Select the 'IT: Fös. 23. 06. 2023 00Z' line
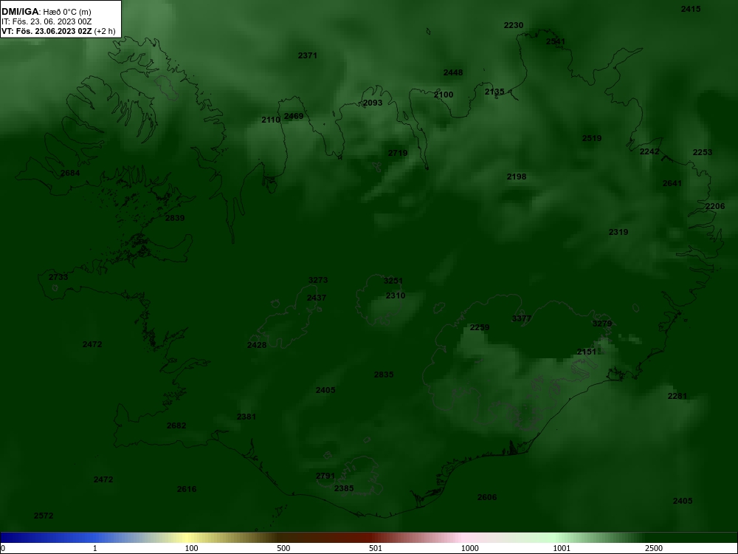738x554 pixels. (x=46, y=21)
